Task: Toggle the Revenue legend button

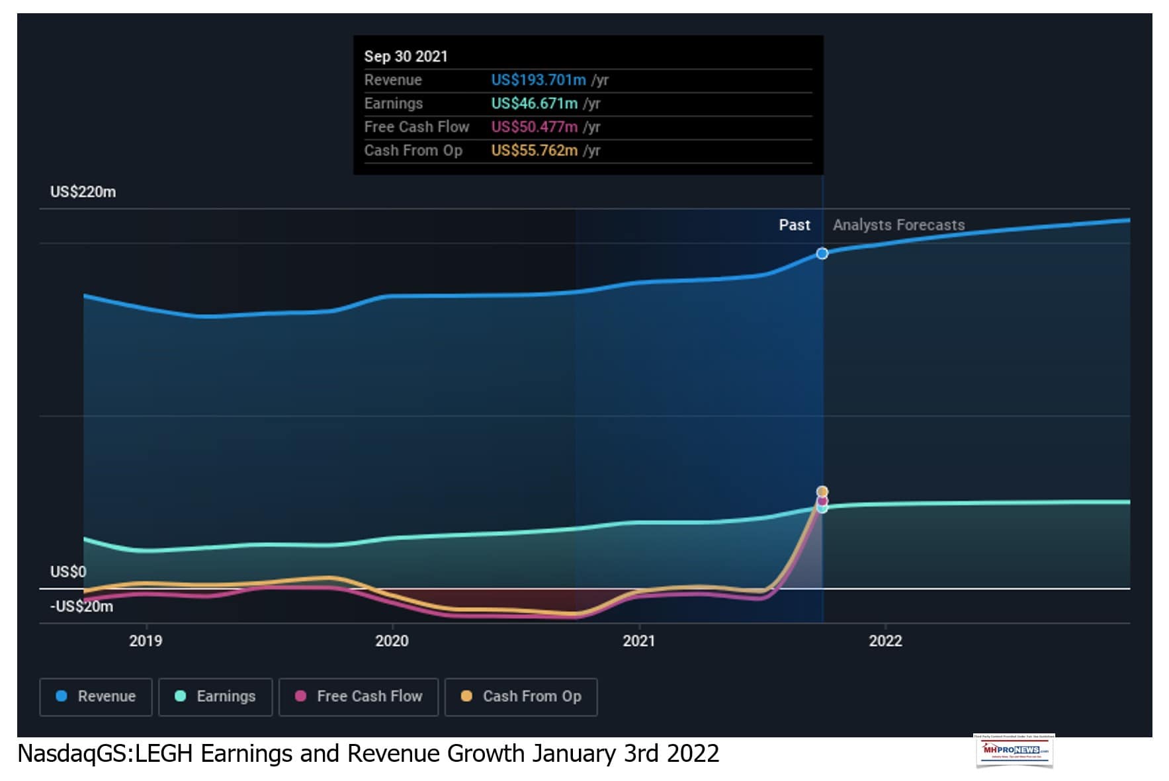Action: [x=96, y=696]
